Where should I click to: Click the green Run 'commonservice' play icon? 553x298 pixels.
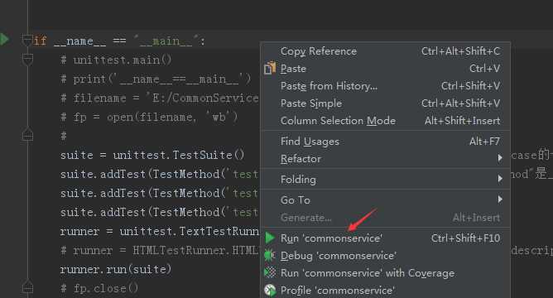(x=270, y=238)
